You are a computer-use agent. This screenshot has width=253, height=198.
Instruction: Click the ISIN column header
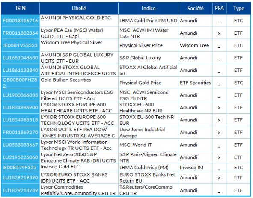(20, 8)
